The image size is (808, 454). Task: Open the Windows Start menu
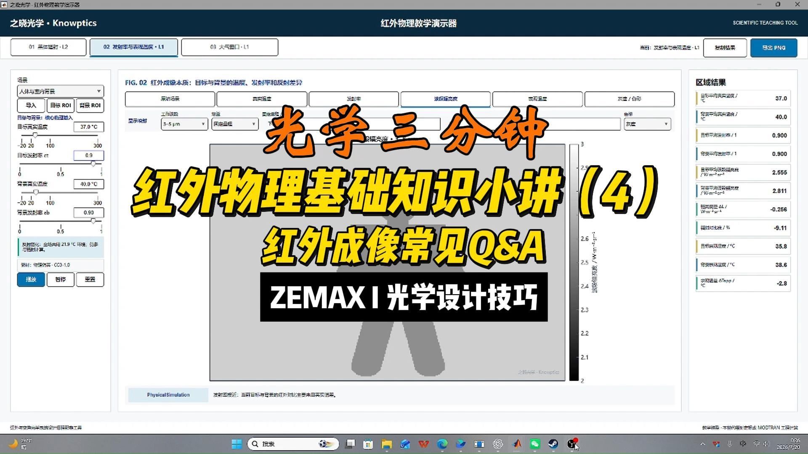pyautogui.click(x=237, y=444)
